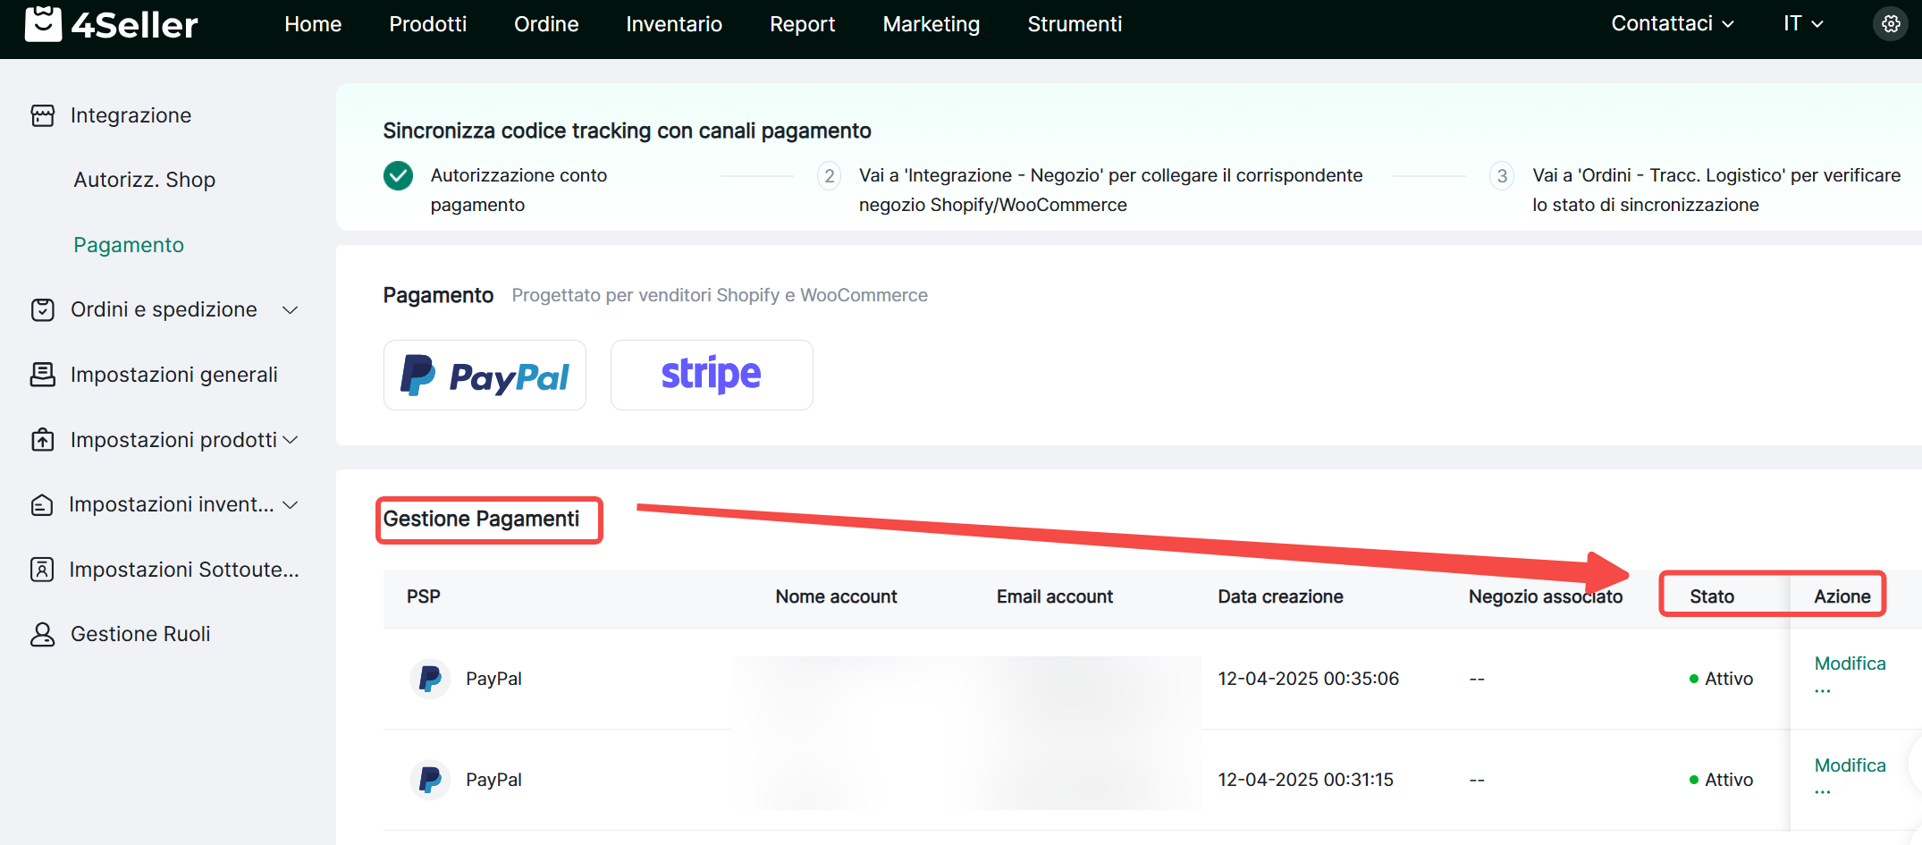The height and width of the screenshot is (845, 1922).
Task: Choose the Stripe payment provider button
Action: pyautogui.click(x=712, y=376)
